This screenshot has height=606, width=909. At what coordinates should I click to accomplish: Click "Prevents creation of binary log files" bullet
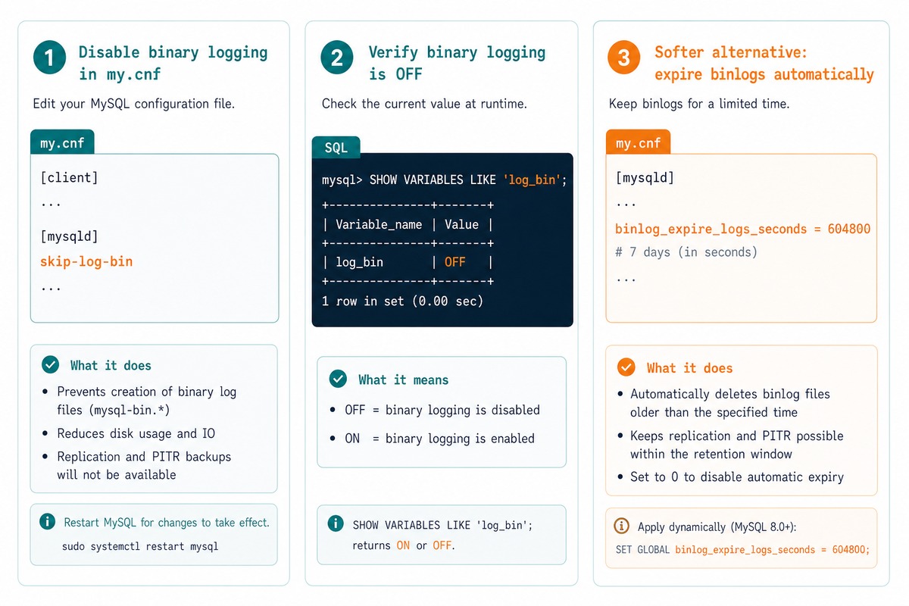(x=147, y=401)
